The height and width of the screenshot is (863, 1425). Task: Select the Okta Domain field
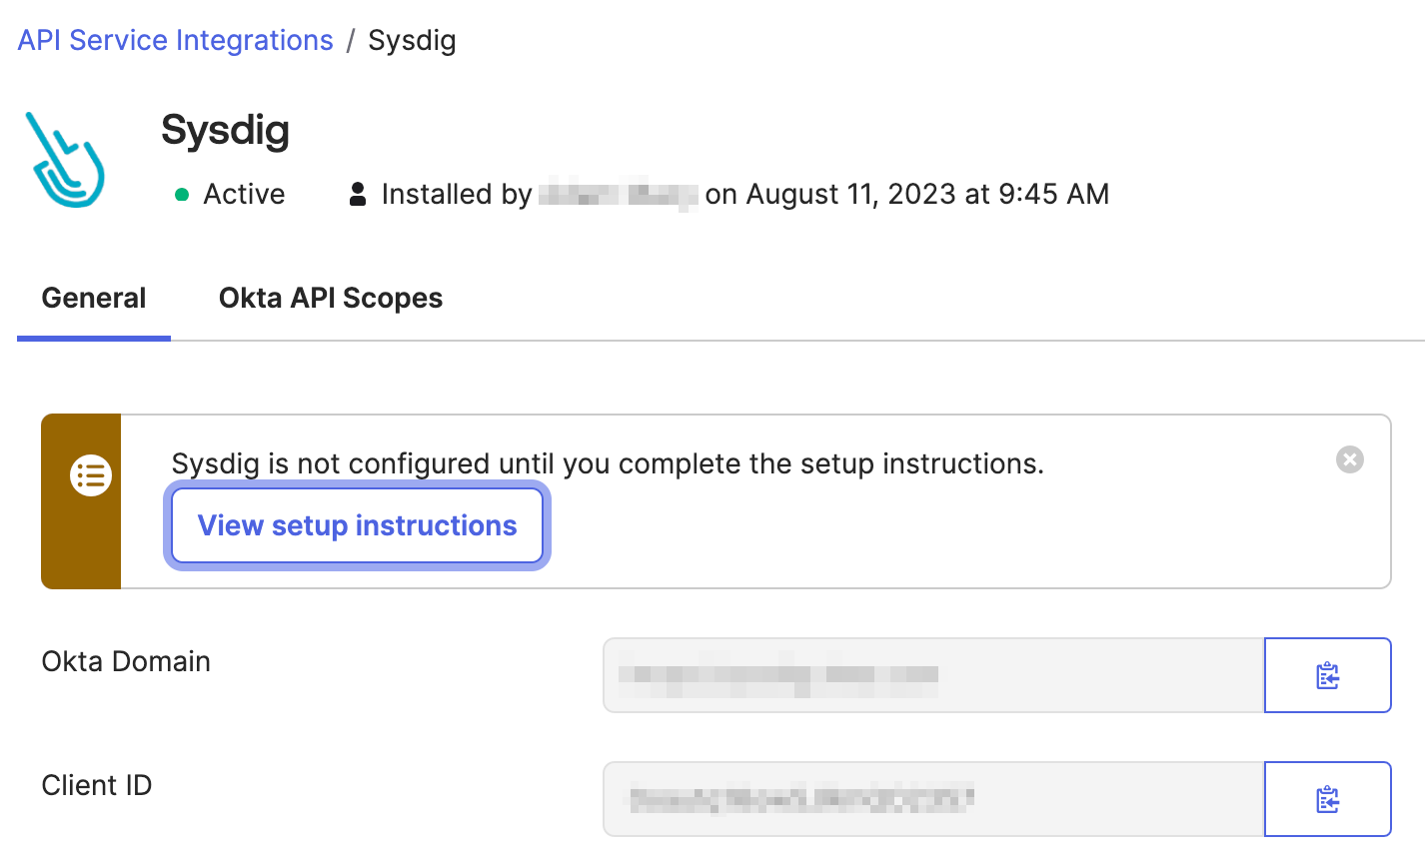(x=933, y=675)
